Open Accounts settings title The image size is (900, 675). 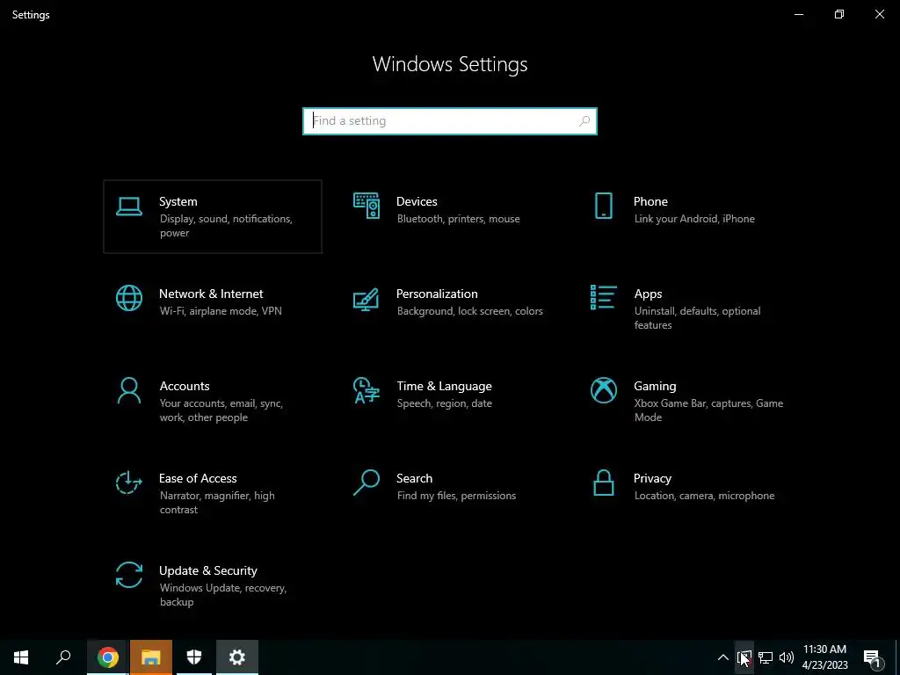185,387
